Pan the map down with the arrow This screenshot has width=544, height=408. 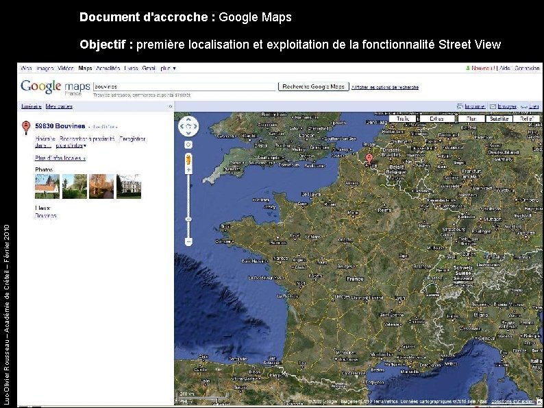click(x=188, y=133)
